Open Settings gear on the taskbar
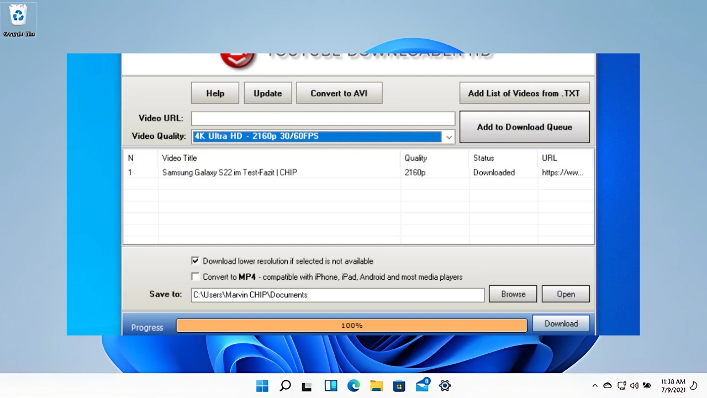This screenshot has width=707, height=398. pyautogui.click(x=445, y=386)
